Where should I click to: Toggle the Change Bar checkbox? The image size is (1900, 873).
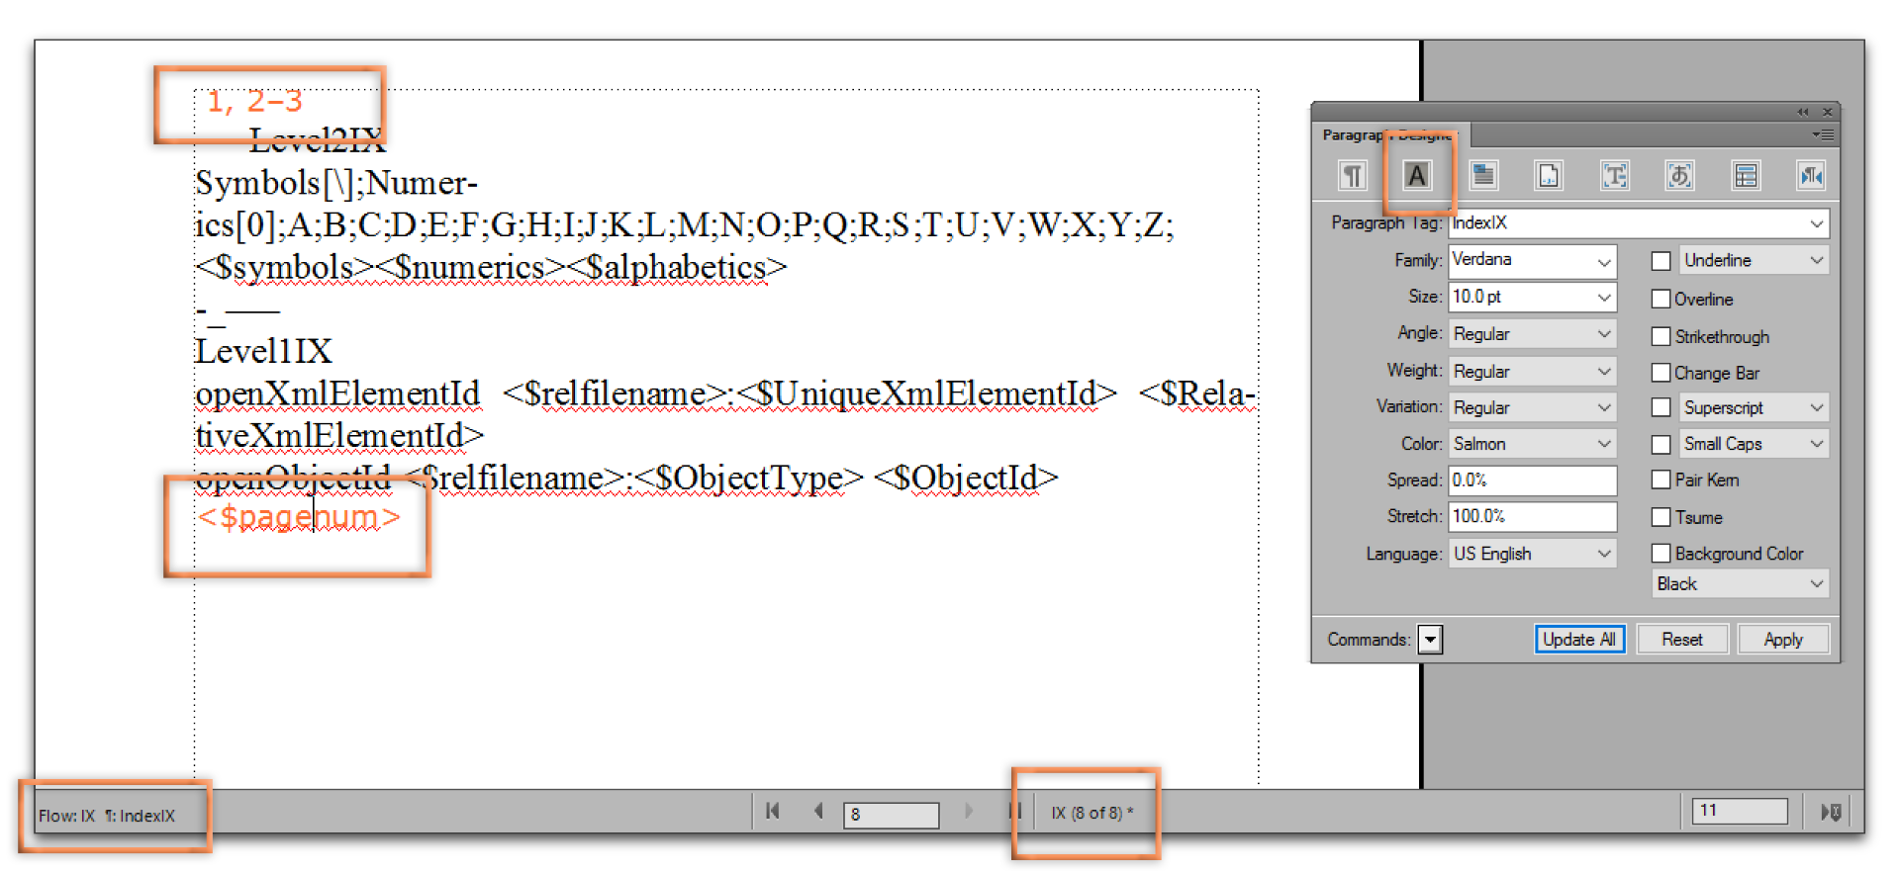1662,373
